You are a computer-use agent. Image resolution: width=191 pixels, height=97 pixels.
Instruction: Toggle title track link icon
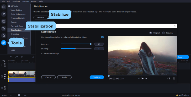[5, 66]
